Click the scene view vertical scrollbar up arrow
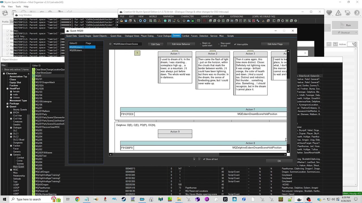 point(288,52)
